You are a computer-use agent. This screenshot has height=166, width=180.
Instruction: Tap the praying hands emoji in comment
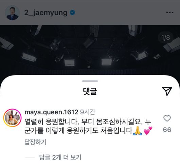click(137, 131)
